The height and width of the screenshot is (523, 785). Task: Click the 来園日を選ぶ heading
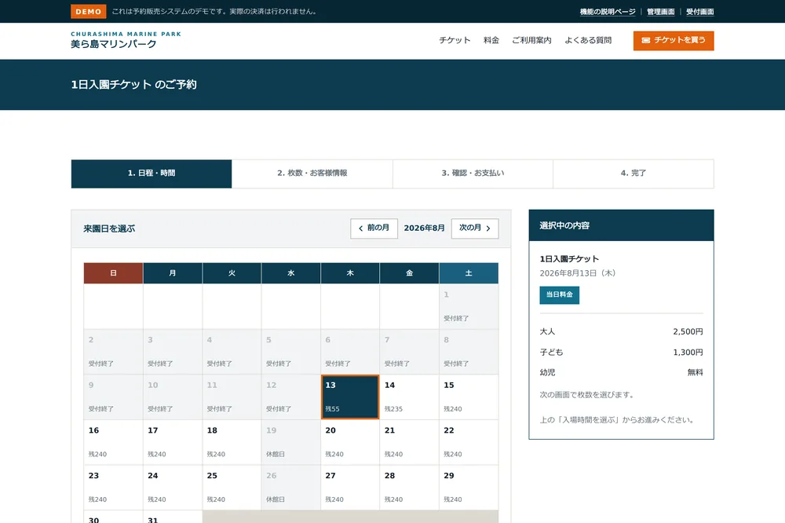coord(109,229)
